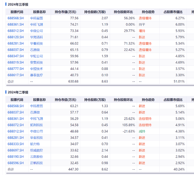Viewport: 194px width, 175px height.
Task: Select 华海清科 stock name link
Action: [x=36, y=37]
